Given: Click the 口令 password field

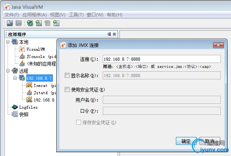Looking at the screenshot, I should (x=162, y=111).
